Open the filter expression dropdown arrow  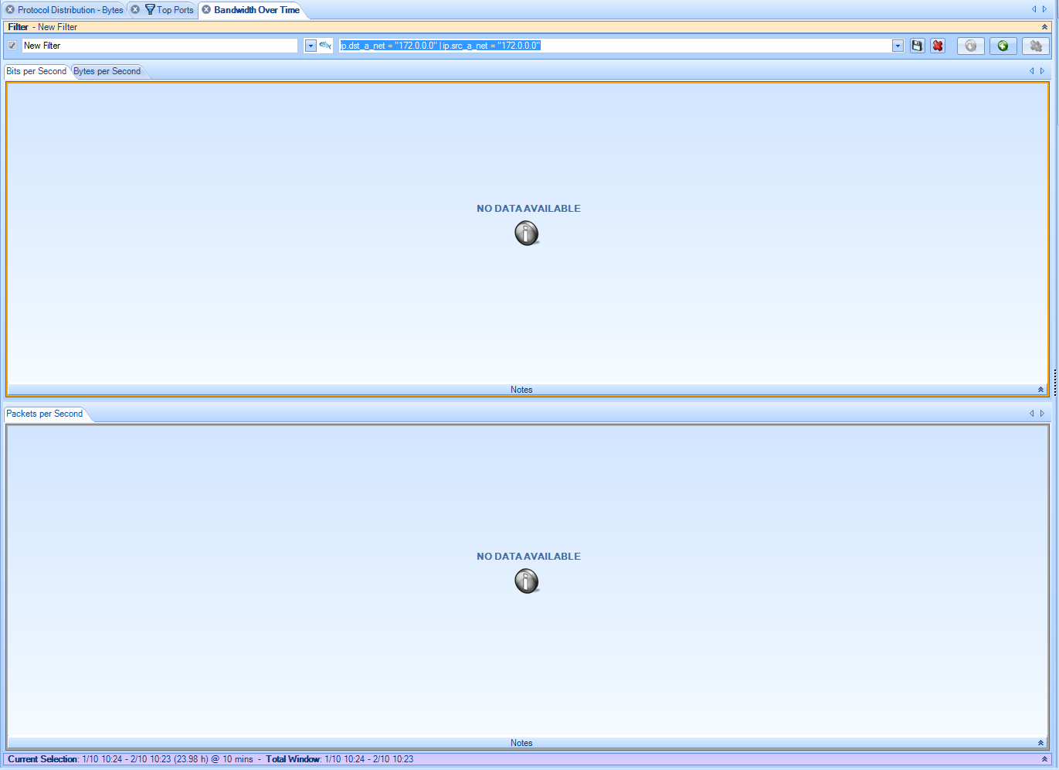(x=898, y=46)
